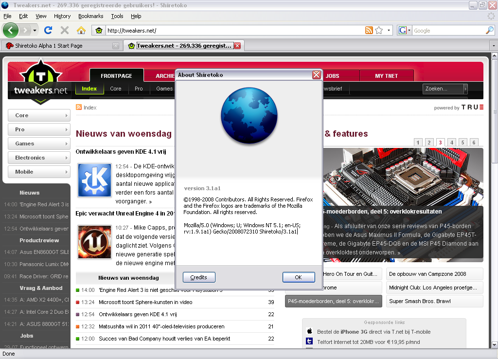Click the Games sub-navigation item
Screen dimensions: 498x359
(164, 89)
